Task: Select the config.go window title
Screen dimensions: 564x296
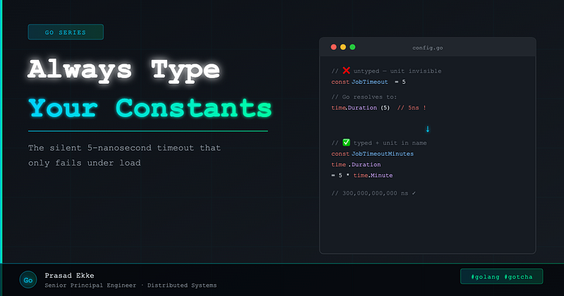Action: coord(427,48)
